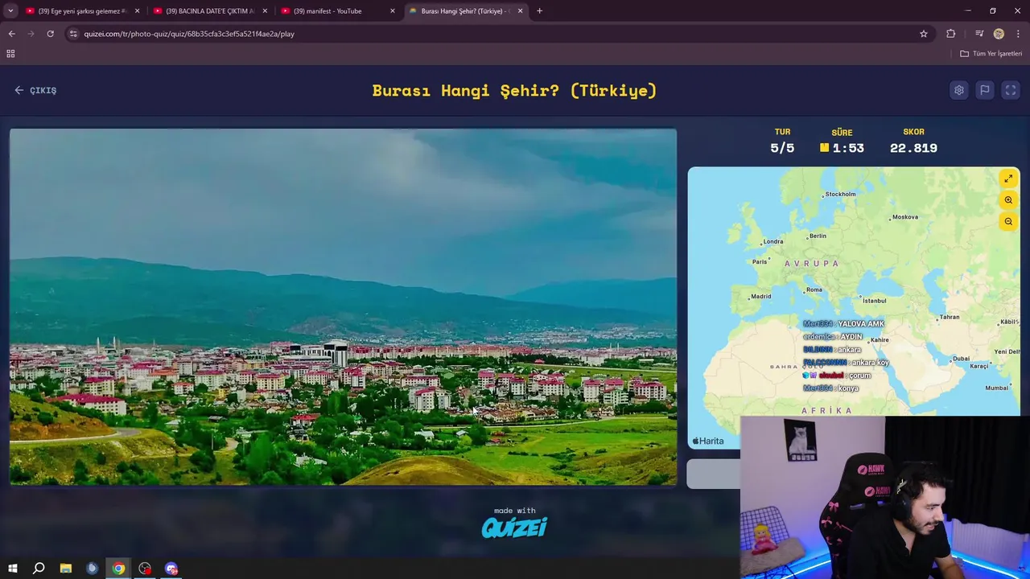Click Roma label on the map
The width and height of the screenshot is (1030, 579).
[814, 289]
